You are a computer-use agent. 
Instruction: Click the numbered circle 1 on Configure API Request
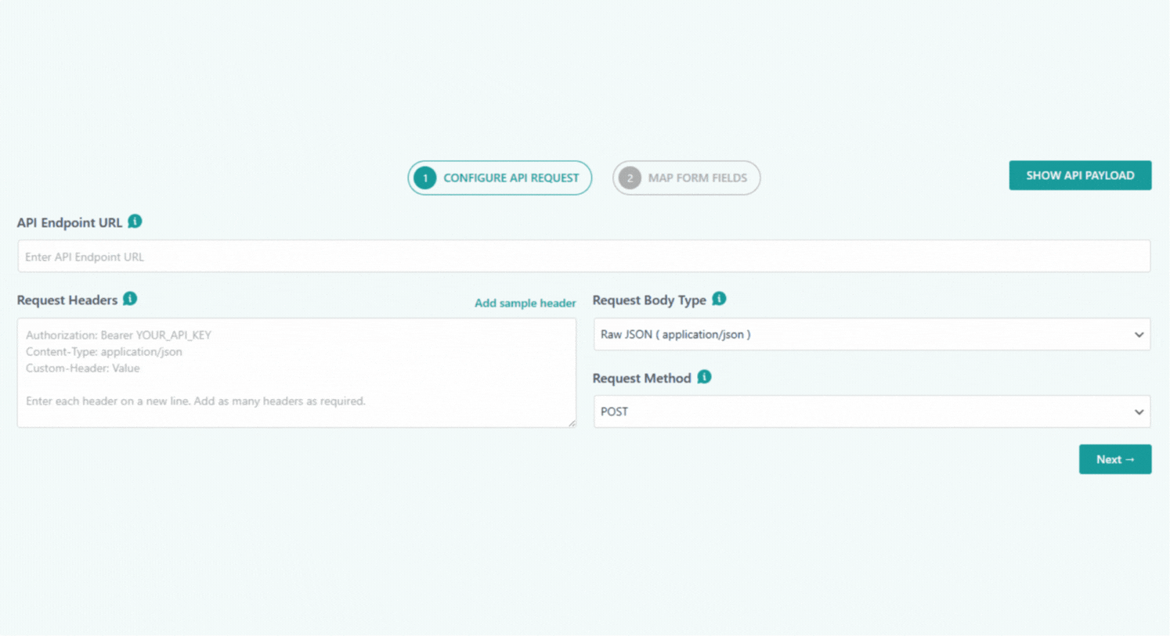(425, 178)
